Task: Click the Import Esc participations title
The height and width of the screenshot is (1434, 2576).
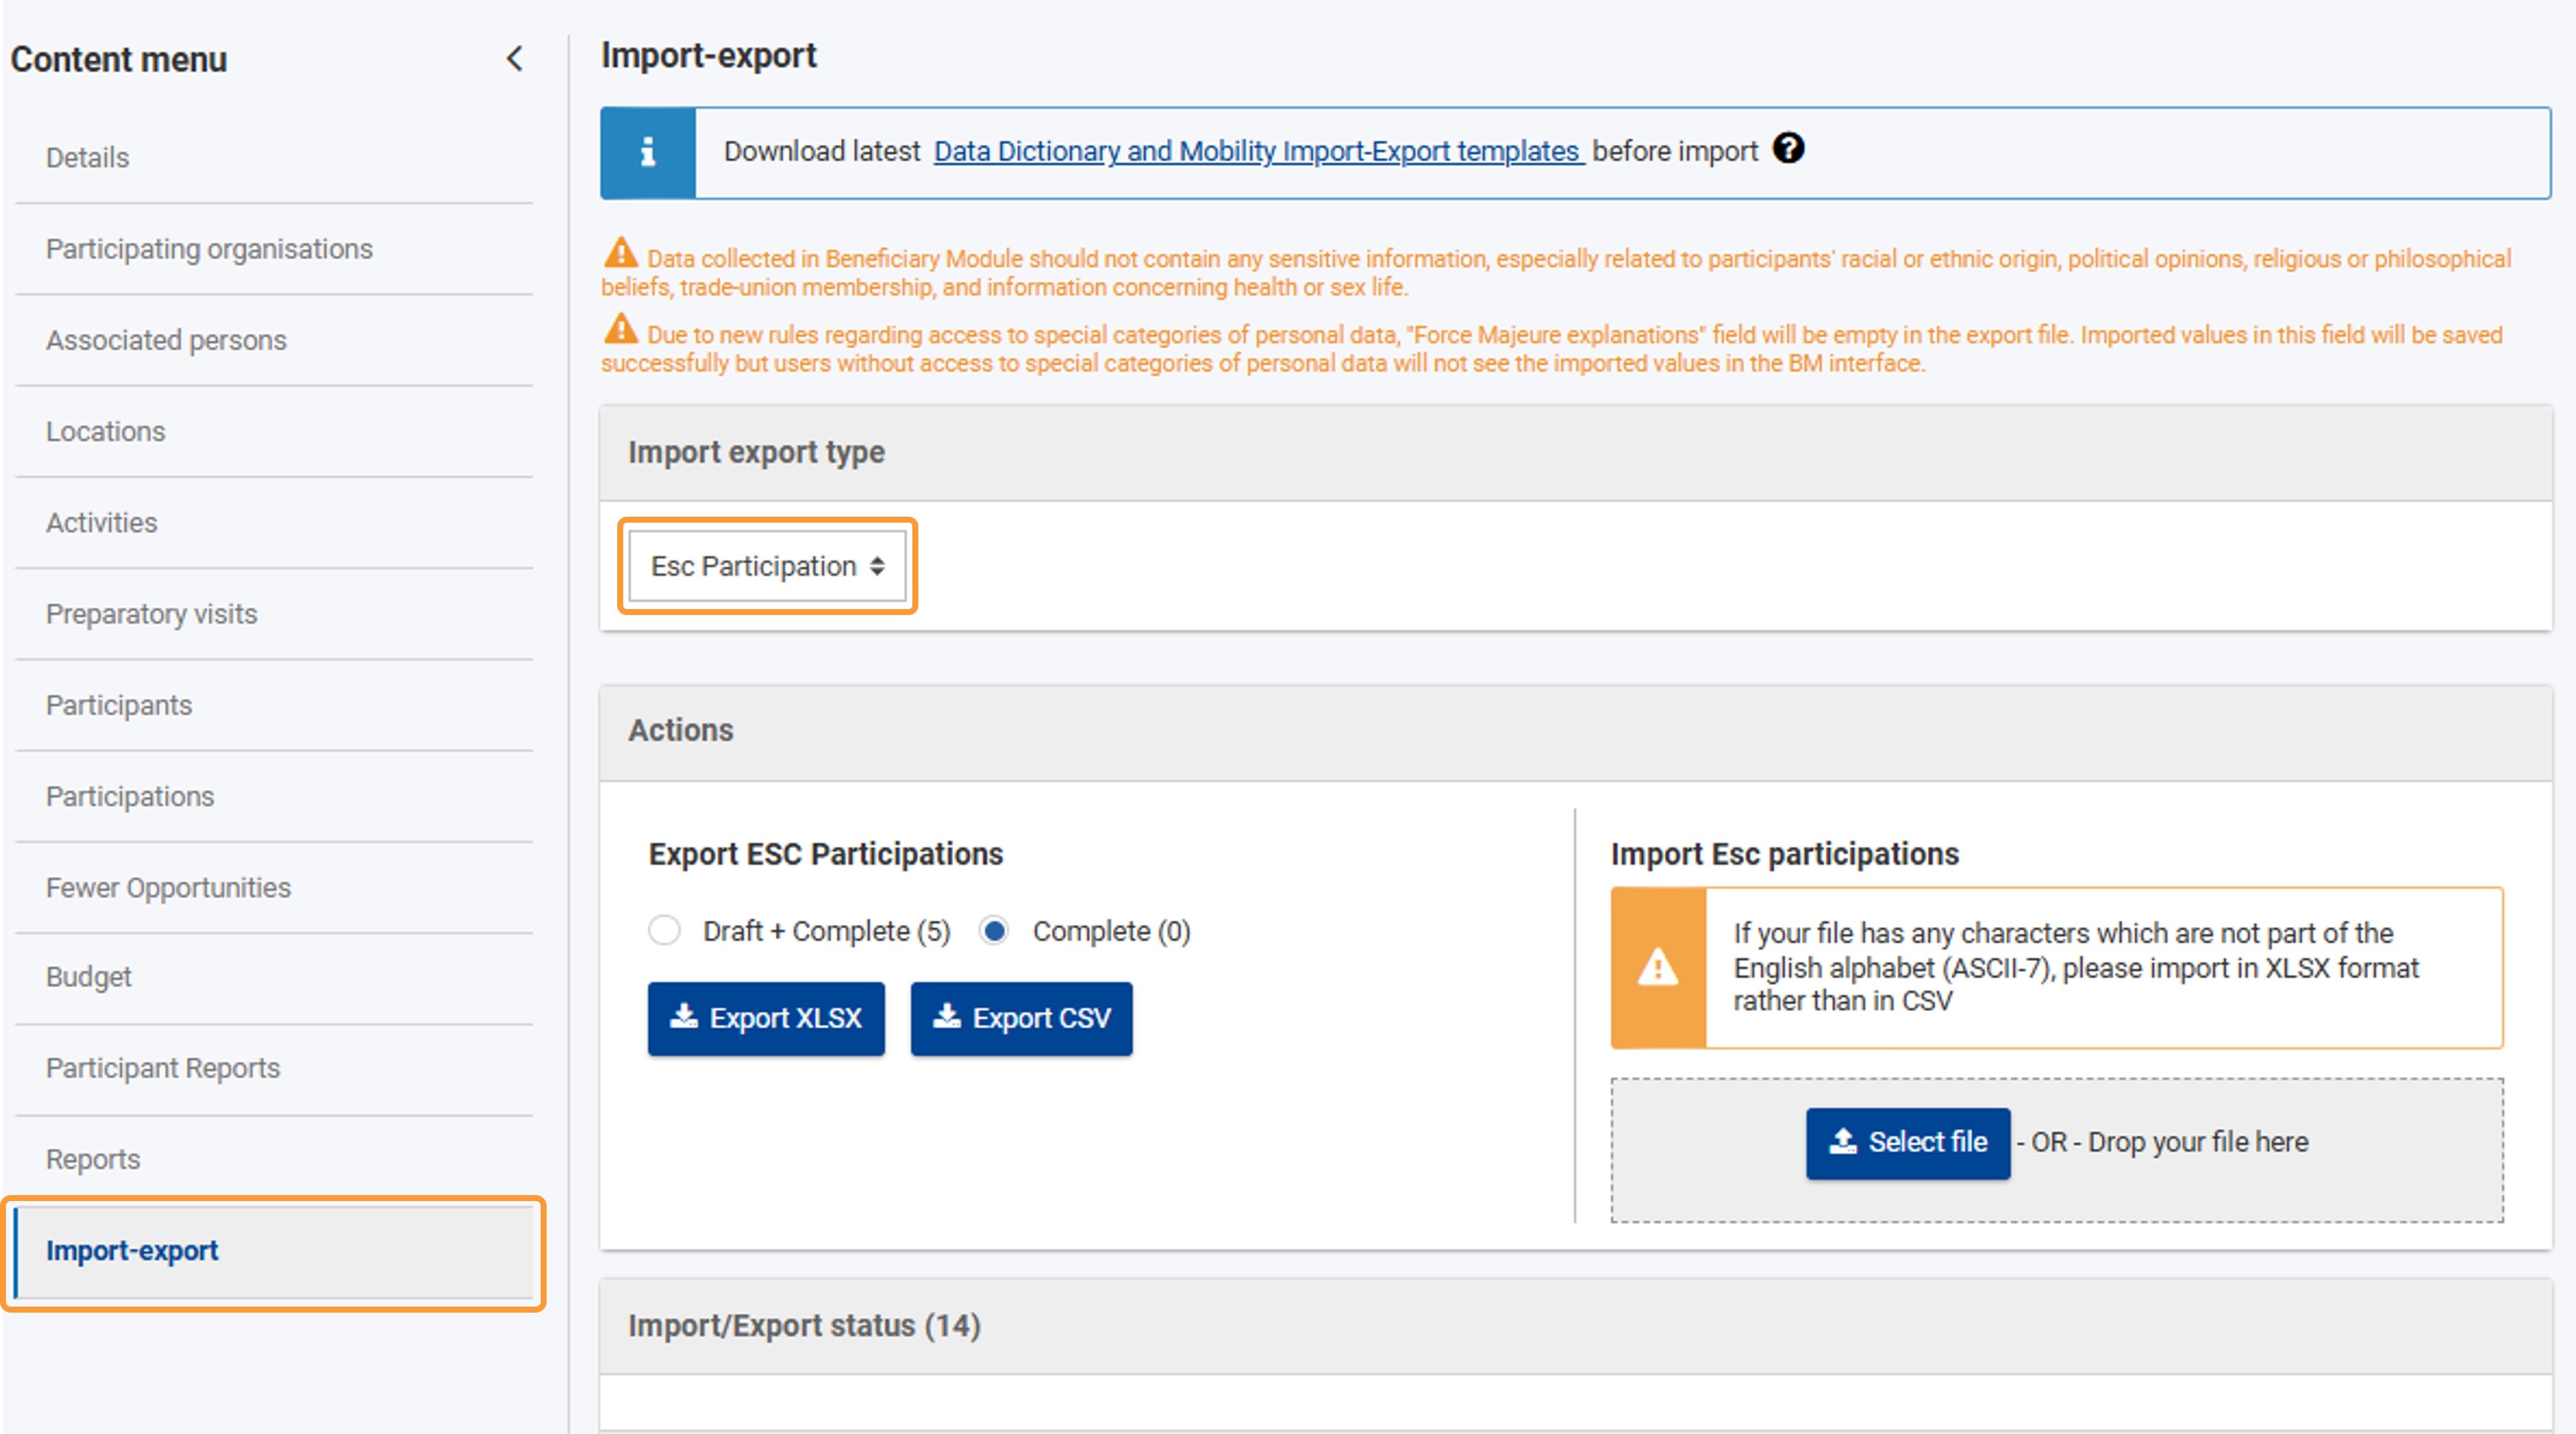Action: [1785, 855]
